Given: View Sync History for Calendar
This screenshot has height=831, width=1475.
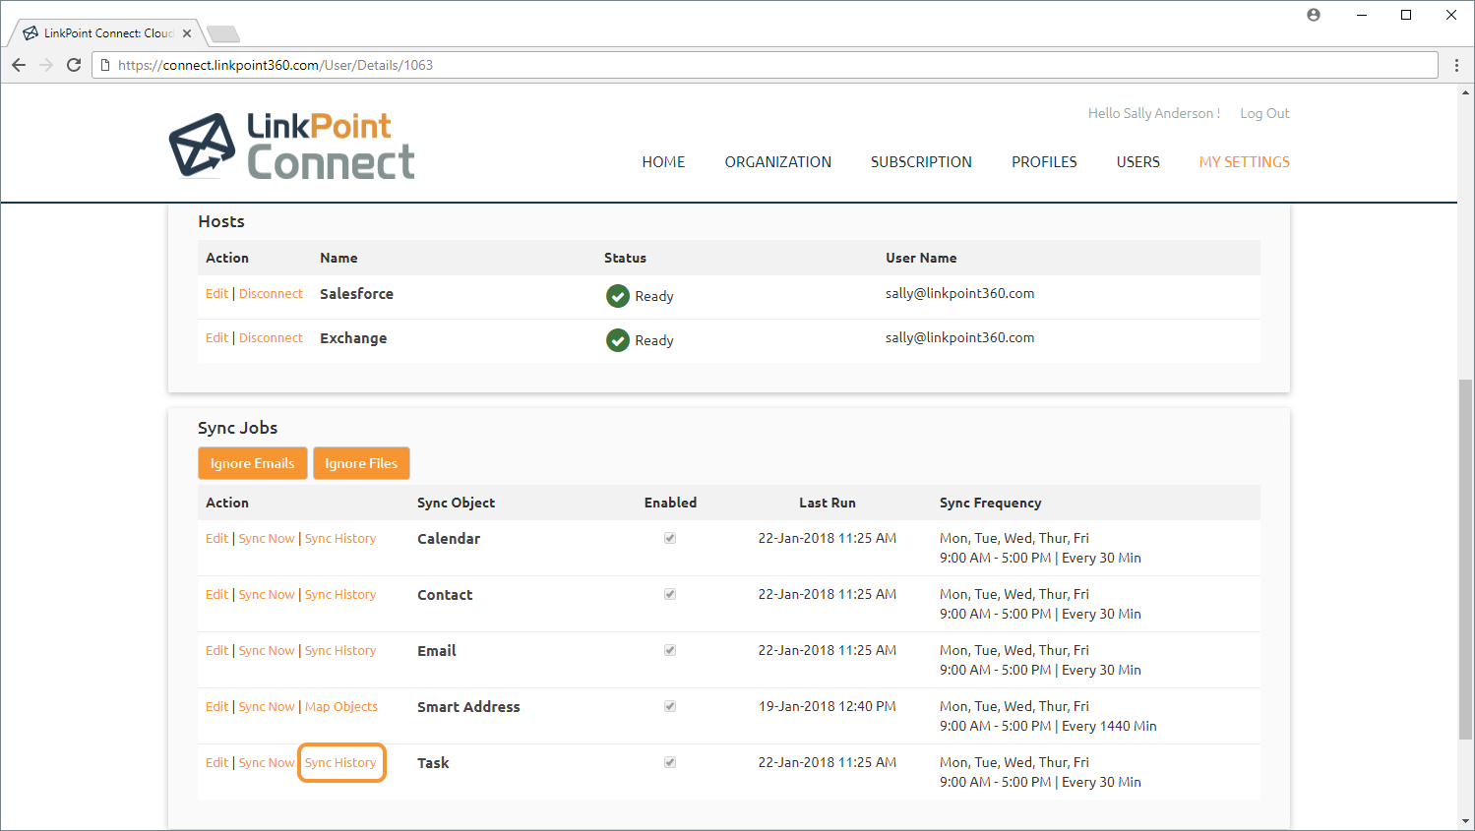Looking at the screenshot, I should click(x=340, y=539).
